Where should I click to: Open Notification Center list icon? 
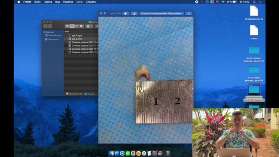click(260, 2)
